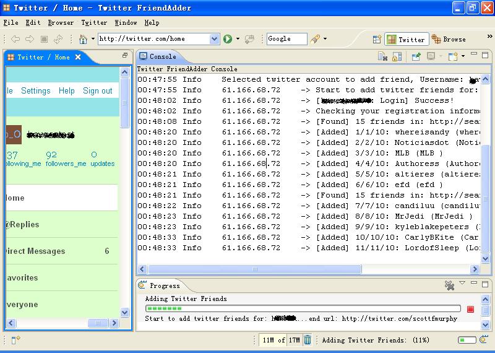495x353 pixels.
Task: Open Favorites in Twitter sidebar
Action: [x=61, y=278]
